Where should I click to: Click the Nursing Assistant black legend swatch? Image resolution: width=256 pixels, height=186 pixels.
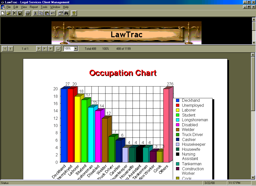tap(178, 154)
